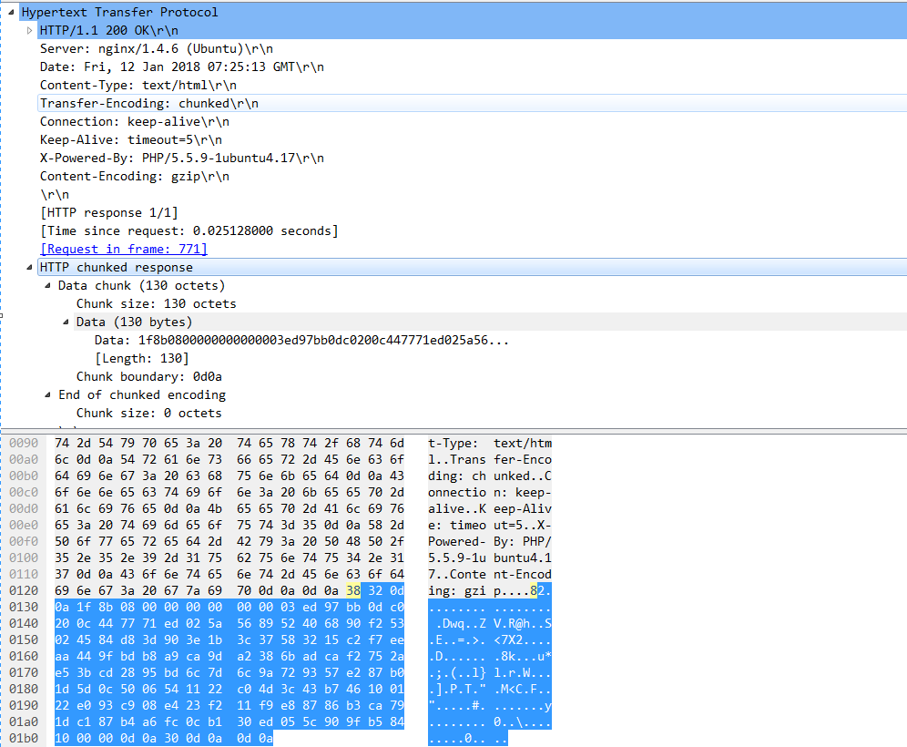Collapse the HTTP chunked response section
Screen dimensions: 907x747
(29, 267)
